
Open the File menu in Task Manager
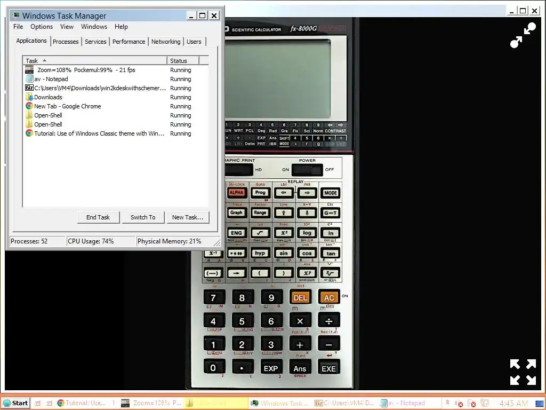tap(18, 27)
